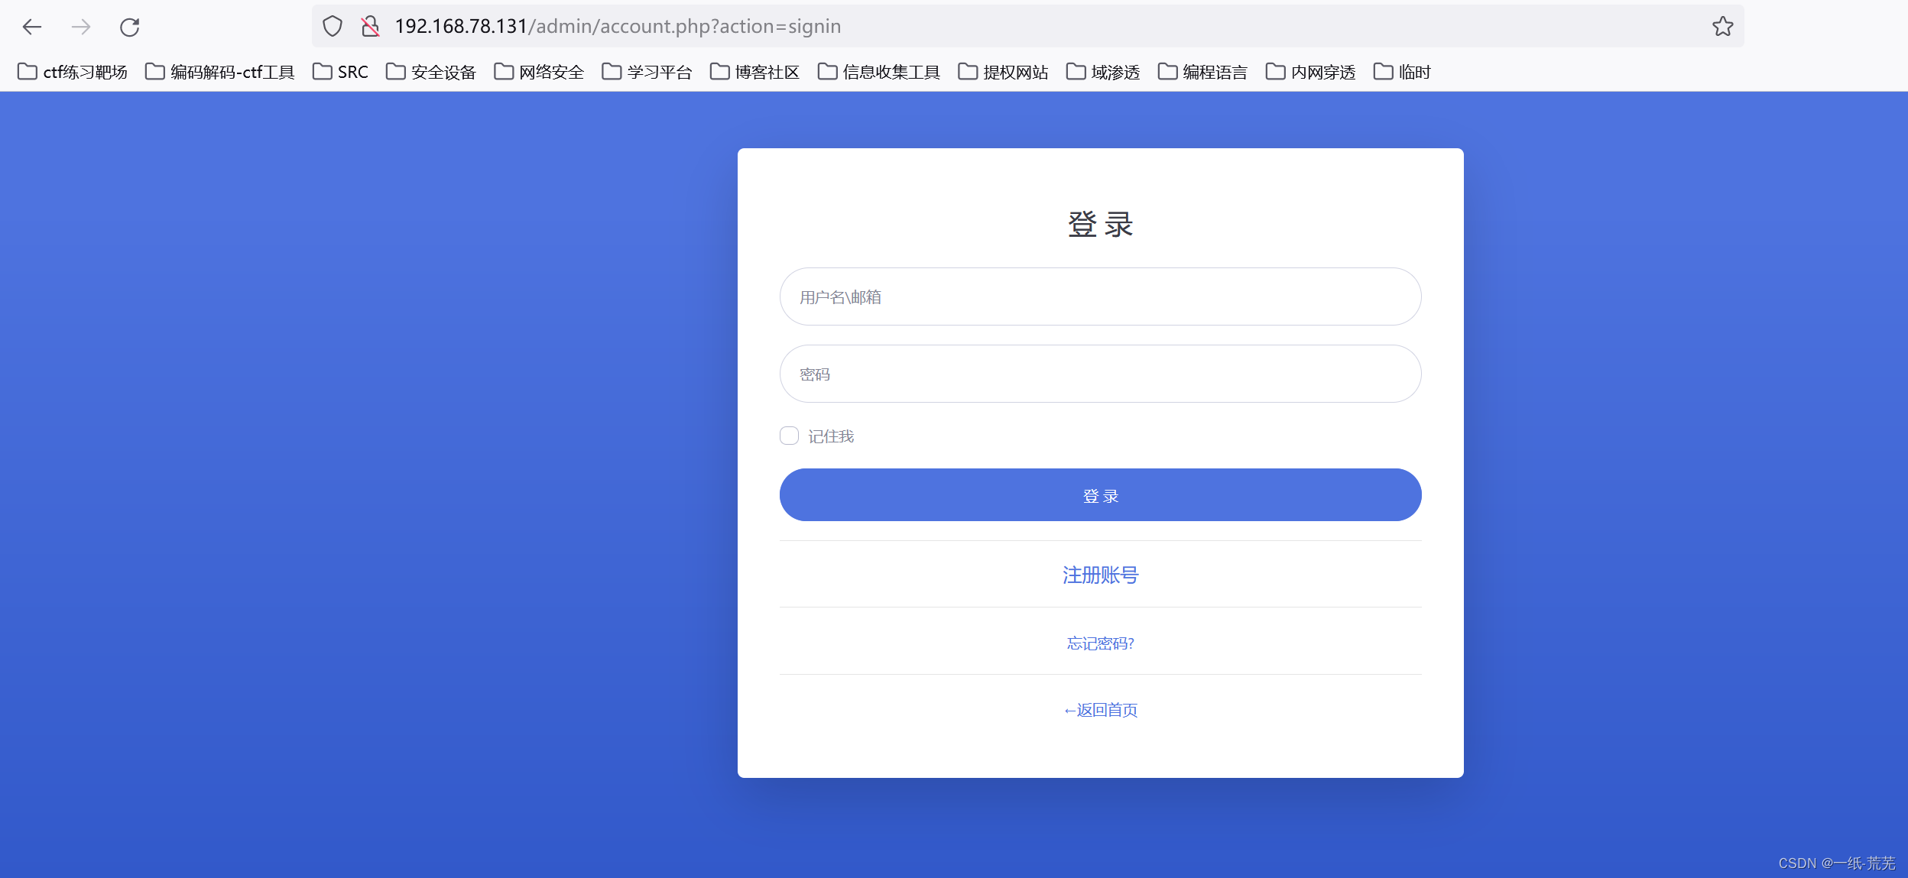This screenshot has height=878, width=1908.
Task: Click the 忘记密码? link
Action: point(1100,643)
